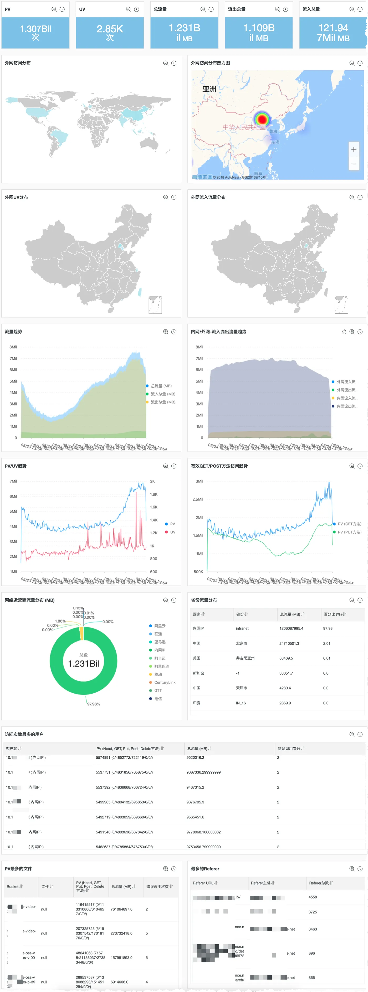Click the 4558 Referer count
This screenshot has width=368, height=992.
point(313,897)
